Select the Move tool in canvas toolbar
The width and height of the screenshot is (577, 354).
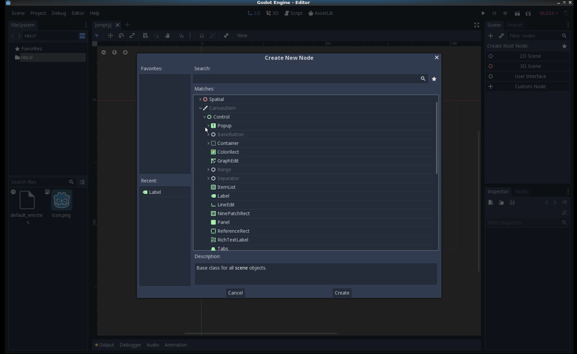click(110, 35)
